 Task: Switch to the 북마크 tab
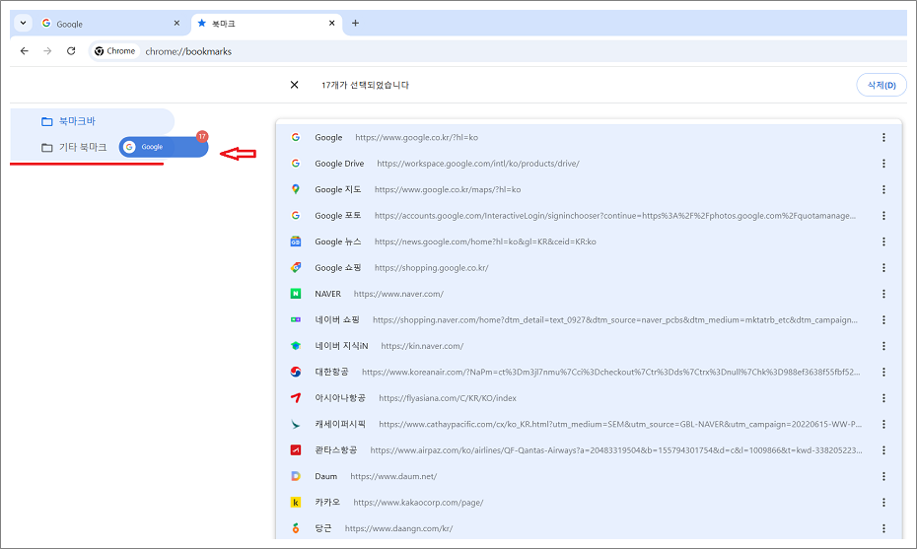click(x=266, y=24)
